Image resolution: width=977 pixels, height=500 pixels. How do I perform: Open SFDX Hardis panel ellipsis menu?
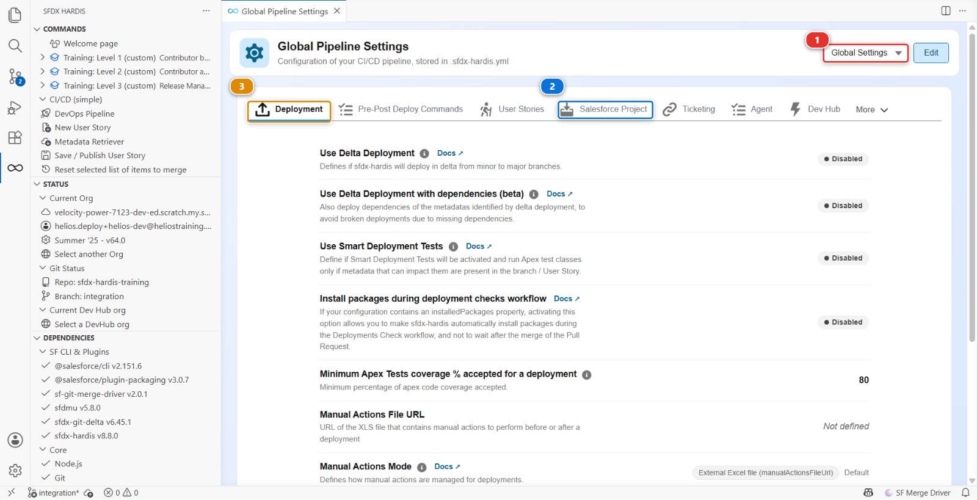(x=206, y=11)
